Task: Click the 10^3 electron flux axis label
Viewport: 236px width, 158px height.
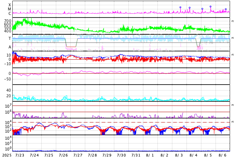Action: (8, 127)
